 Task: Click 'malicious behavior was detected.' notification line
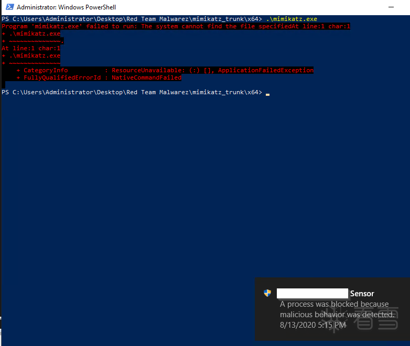click(337, 315)
